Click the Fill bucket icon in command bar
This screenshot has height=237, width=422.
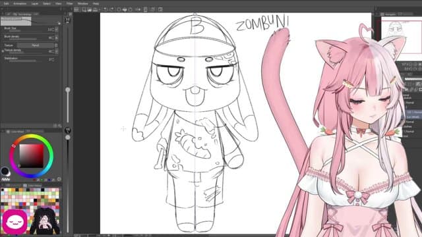(125, 9)
